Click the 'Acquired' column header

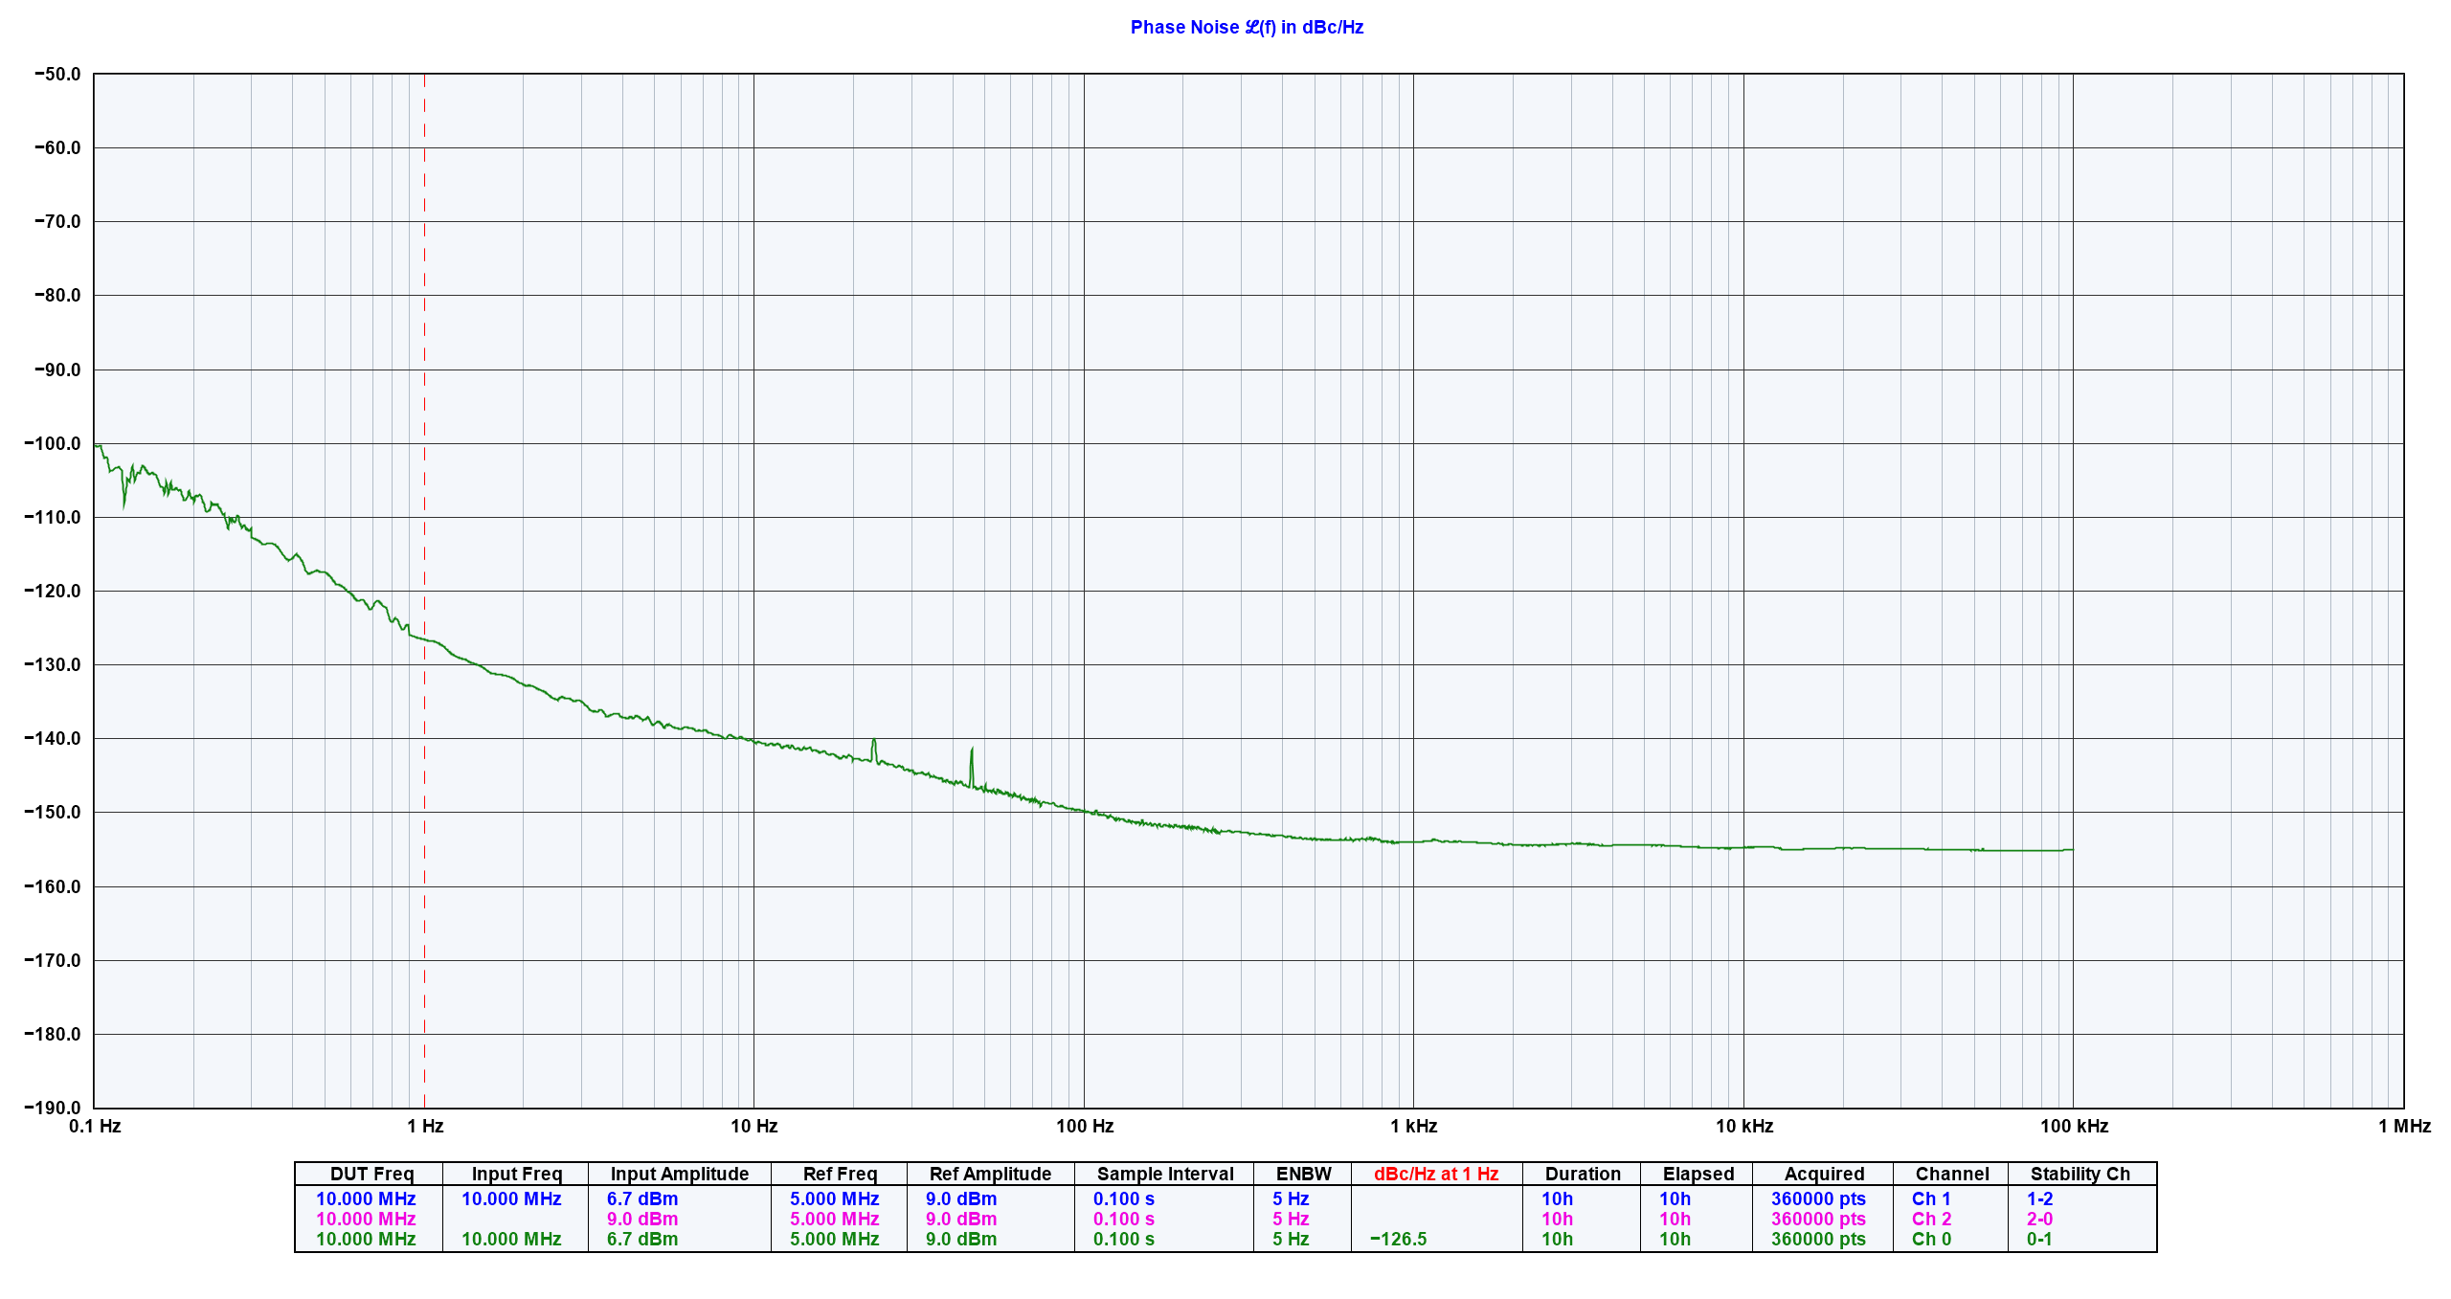(1824, 1174)
